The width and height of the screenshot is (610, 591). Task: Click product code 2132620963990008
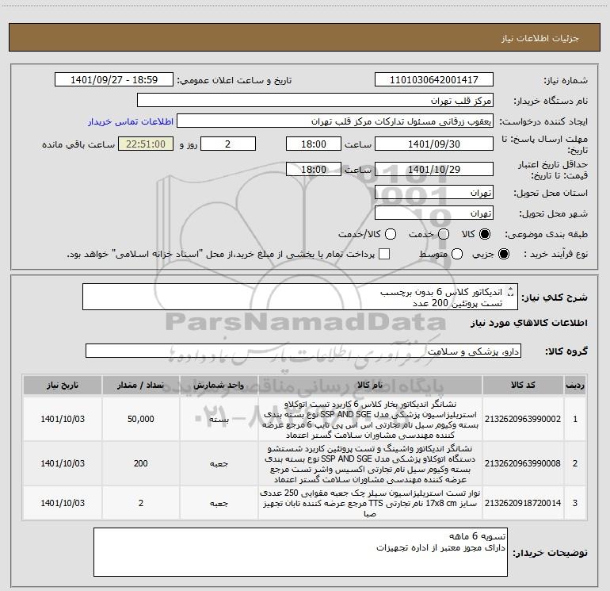523,463
